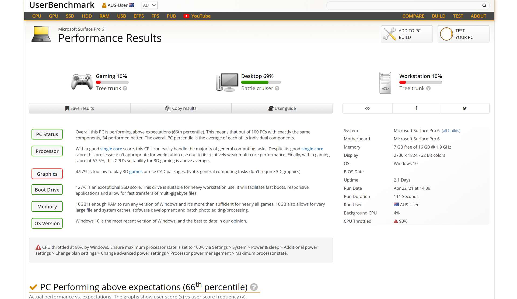Open the USB menu
The width and height of the screenshot is (517, 299).
pyautogui.click(x=121, y=16)
